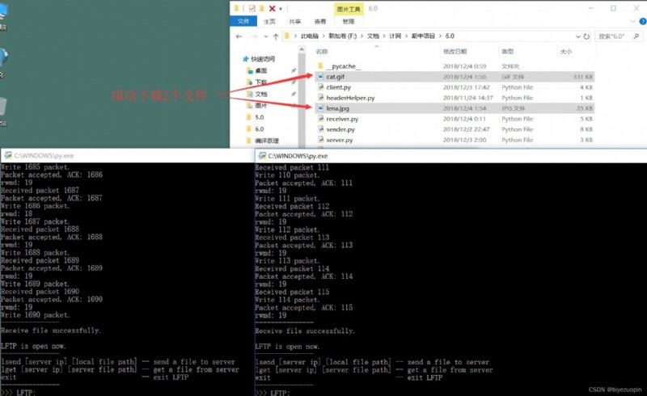Open the 5.0 folder in the navigation pane
The image size is (647, 396).
tap(259, 117)
